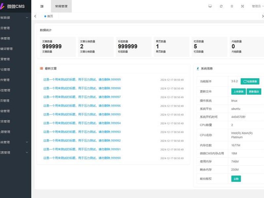Image resolution: width=264 pixels, height=198 pixels.
Task: Click the 标签数量 999999 stat card
Action: tap(134, 47)
